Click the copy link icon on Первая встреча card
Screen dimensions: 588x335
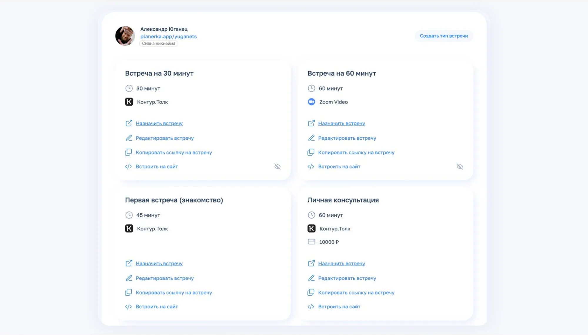tap(129, 292)
